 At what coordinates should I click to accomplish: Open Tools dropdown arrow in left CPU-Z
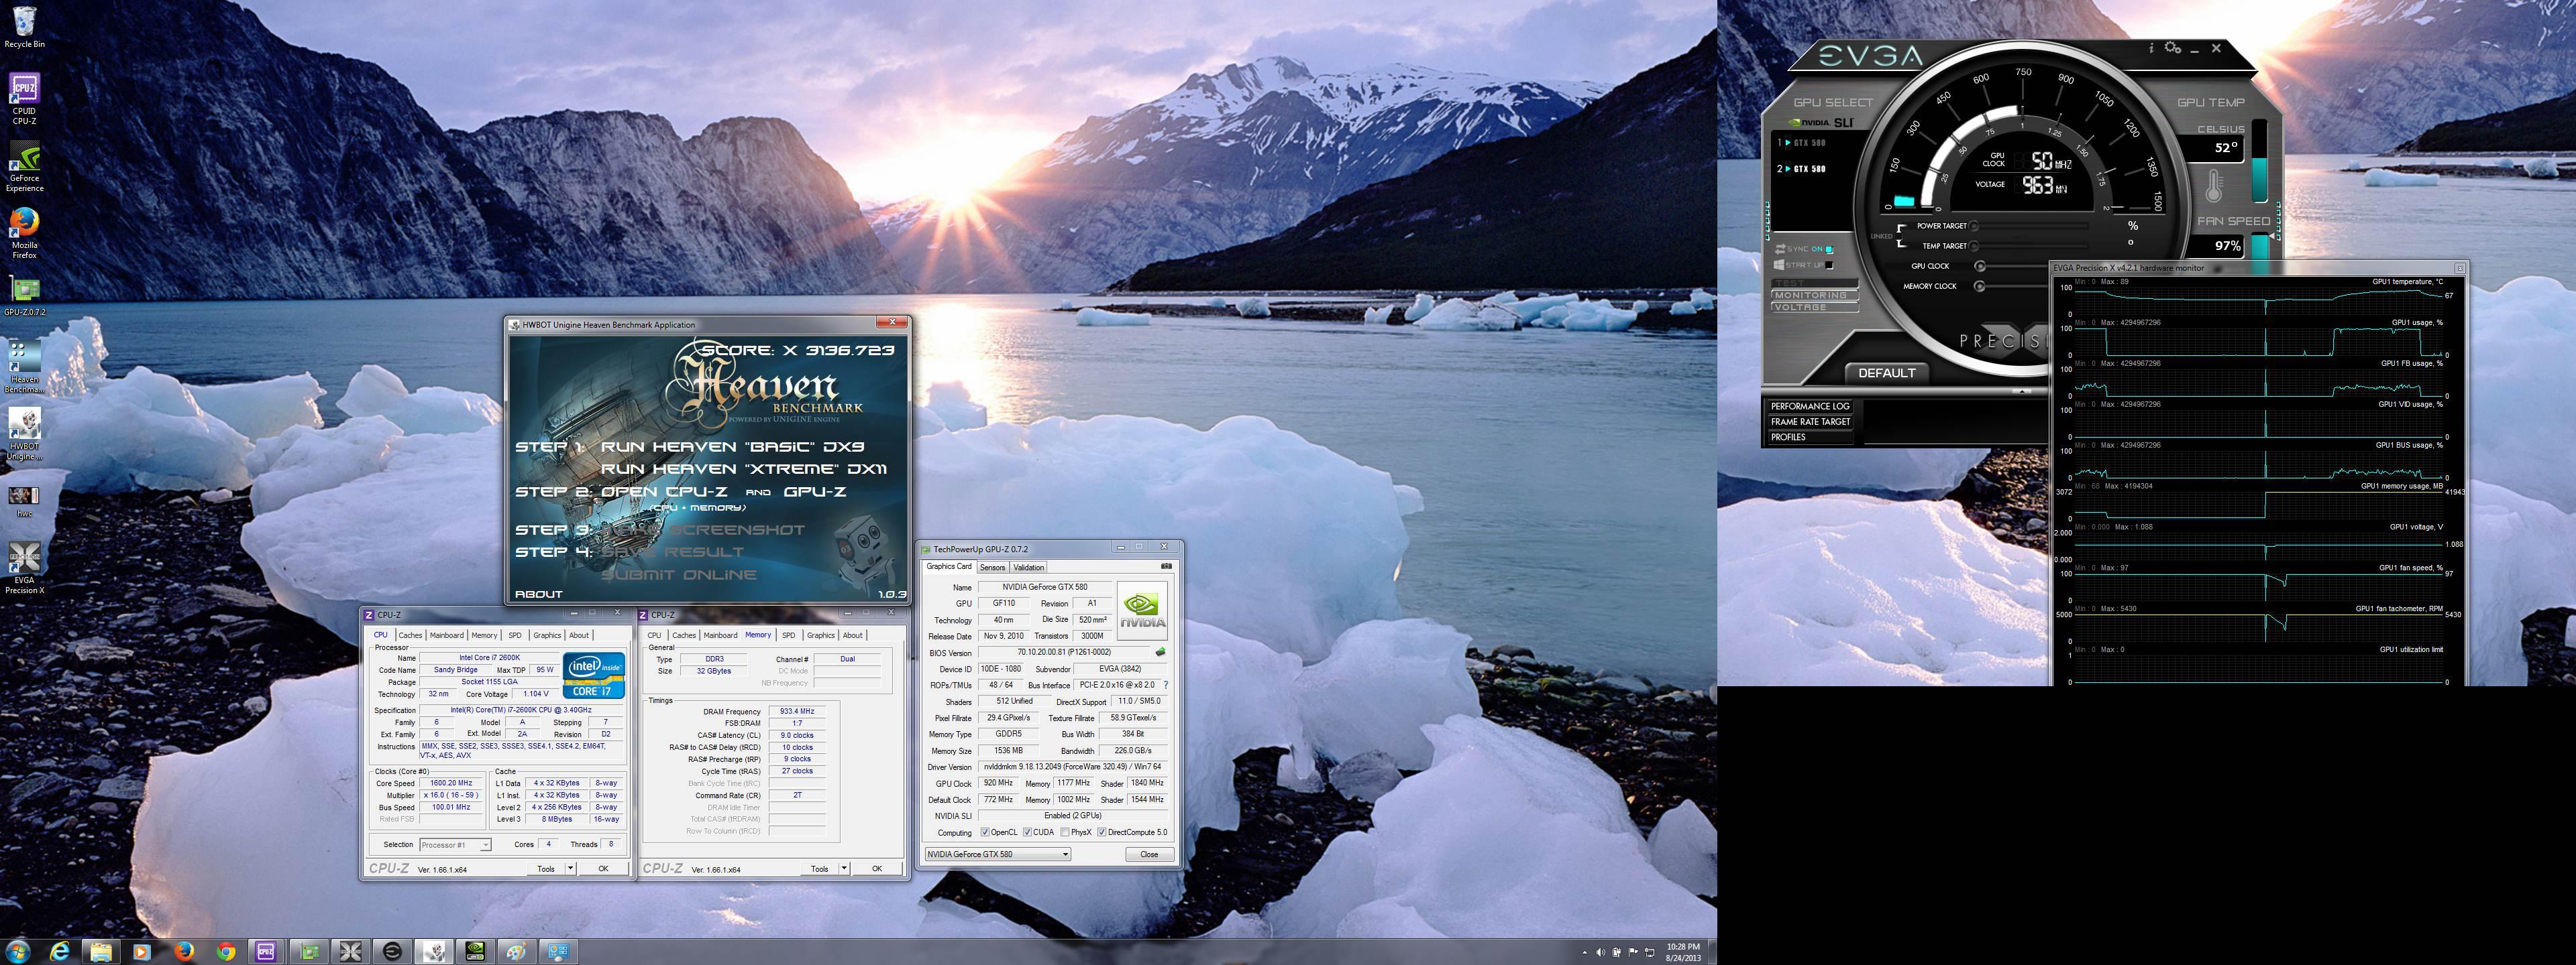click(x=570, y=868)
